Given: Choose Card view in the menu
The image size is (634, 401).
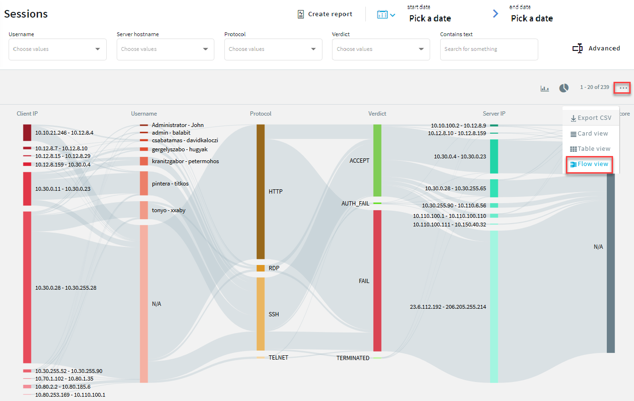Looking at the screenshot, I should pyautogui.click(x=589, y=134).
